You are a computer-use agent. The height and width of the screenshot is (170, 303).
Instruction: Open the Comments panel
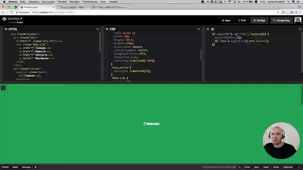coord(27,167)
